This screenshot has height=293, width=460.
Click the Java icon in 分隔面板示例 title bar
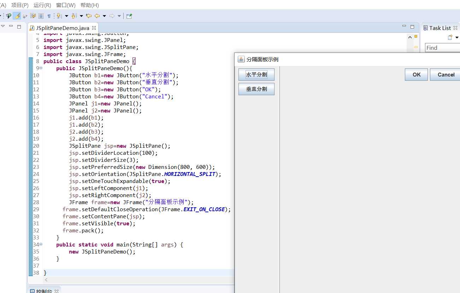[x=241, y=59]
